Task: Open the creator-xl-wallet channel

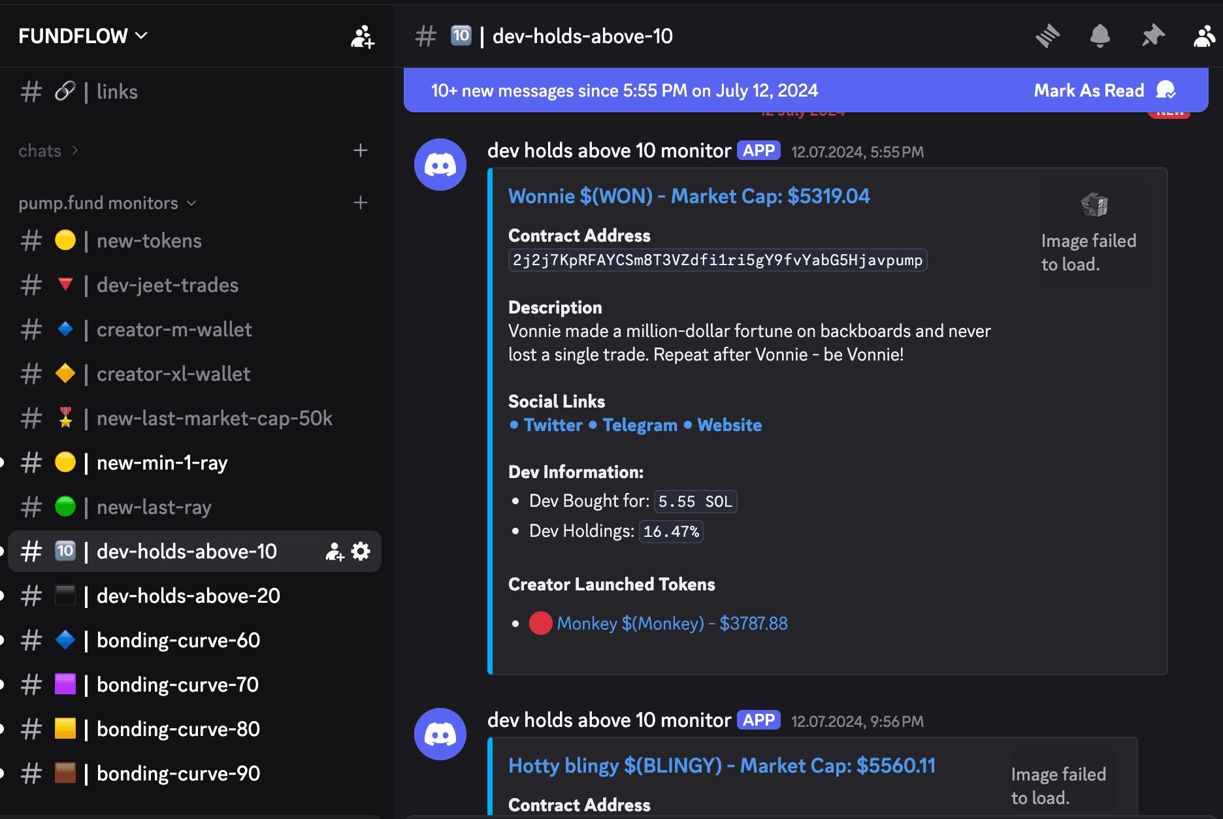Action: pos(194,374)
